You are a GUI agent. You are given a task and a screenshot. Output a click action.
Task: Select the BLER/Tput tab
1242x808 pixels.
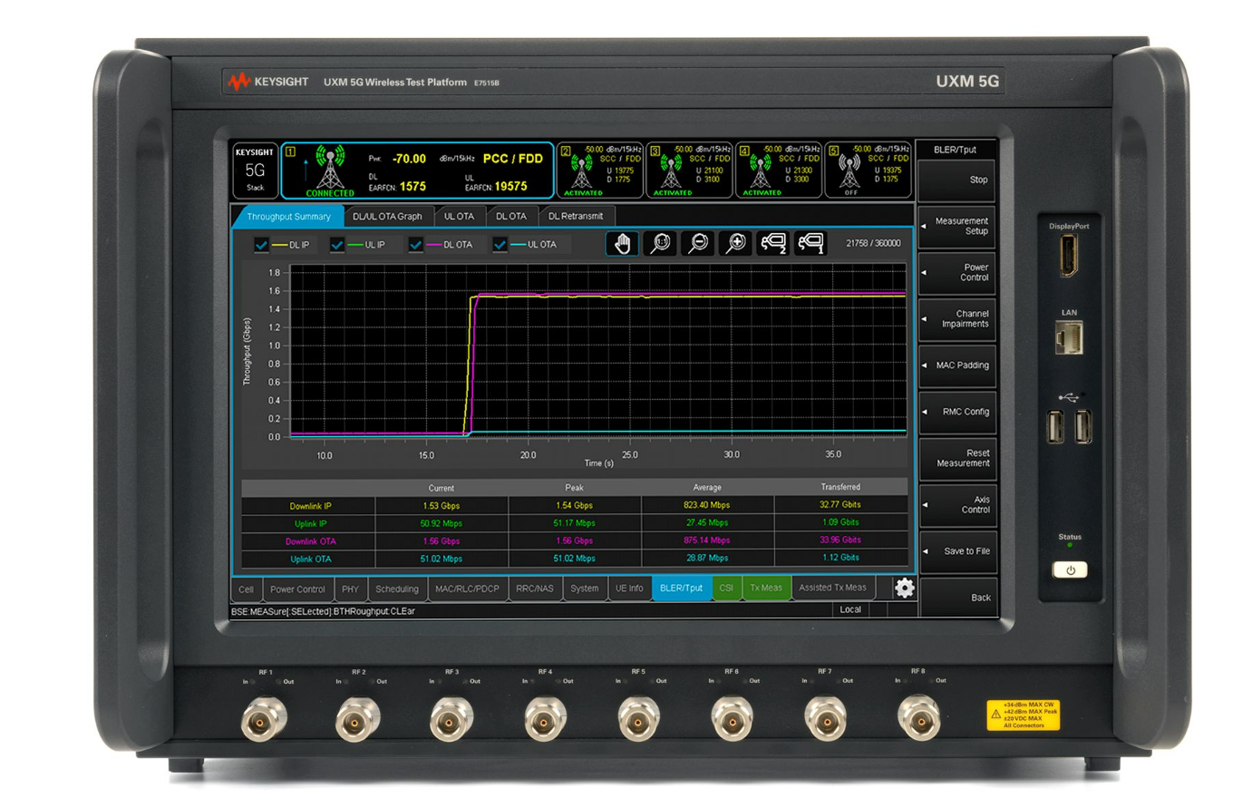682,589
